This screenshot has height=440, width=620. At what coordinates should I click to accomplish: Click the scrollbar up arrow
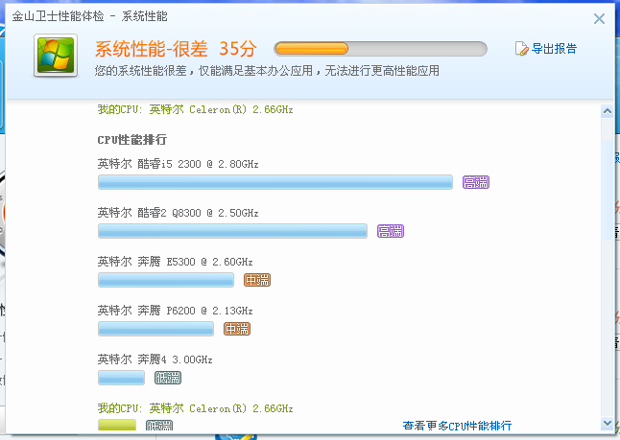coord(607,112)
